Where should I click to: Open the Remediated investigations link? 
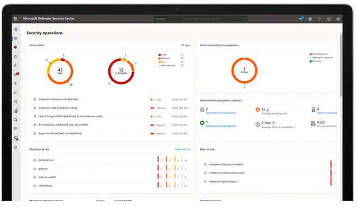pyautogui.click(x=221, y=126)
